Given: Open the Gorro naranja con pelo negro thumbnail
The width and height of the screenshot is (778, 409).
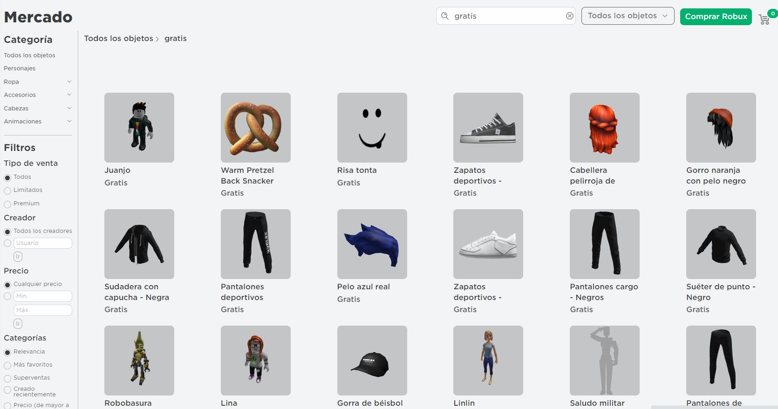Looking at the screenshot, I should 721,128.
